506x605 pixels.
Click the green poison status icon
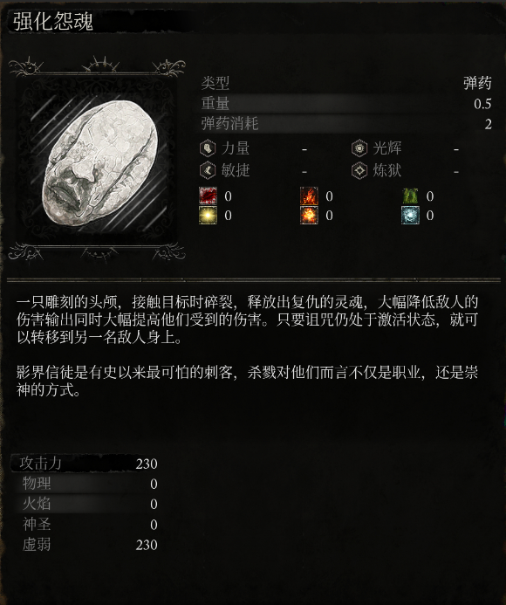pos(410,196)
